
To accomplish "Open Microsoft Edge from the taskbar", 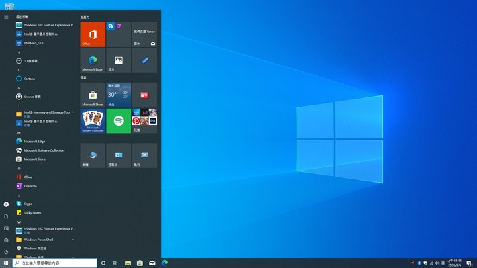I will (x=164, y=263).
